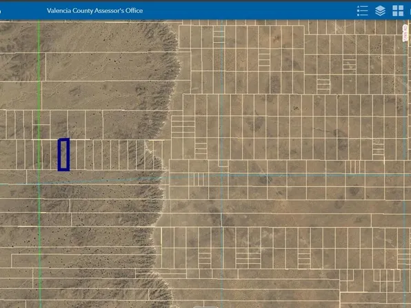Open the Legend list icon

click(362, 11)
